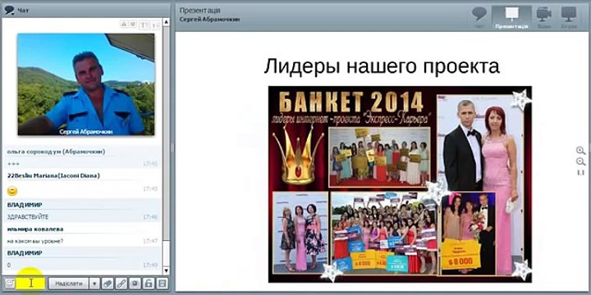
Task: Toggle the padlock icon in chat toolbar
Action: [x=149, y=284]
